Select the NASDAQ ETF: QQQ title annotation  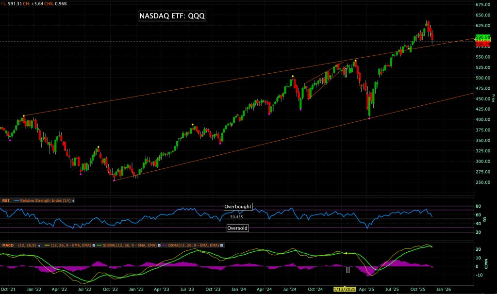172,16
